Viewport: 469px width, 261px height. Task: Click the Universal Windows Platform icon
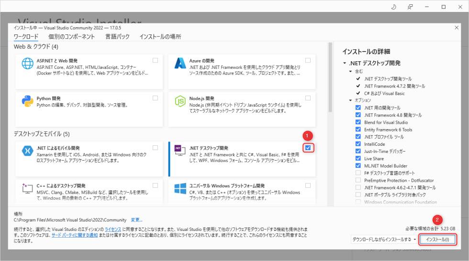(180, 188)
